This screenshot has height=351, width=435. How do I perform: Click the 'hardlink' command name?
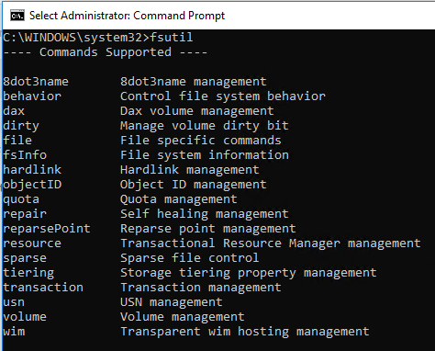click(x=32, y=170)
